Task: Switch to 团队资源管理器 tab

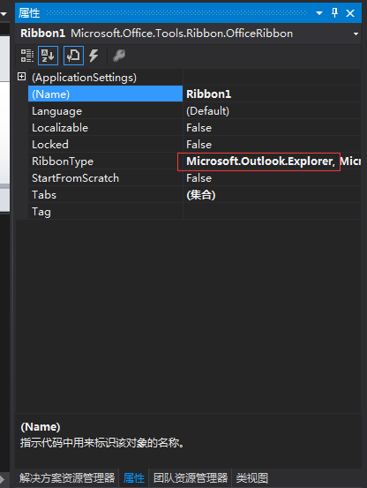Action: click(x=191, y=477)
